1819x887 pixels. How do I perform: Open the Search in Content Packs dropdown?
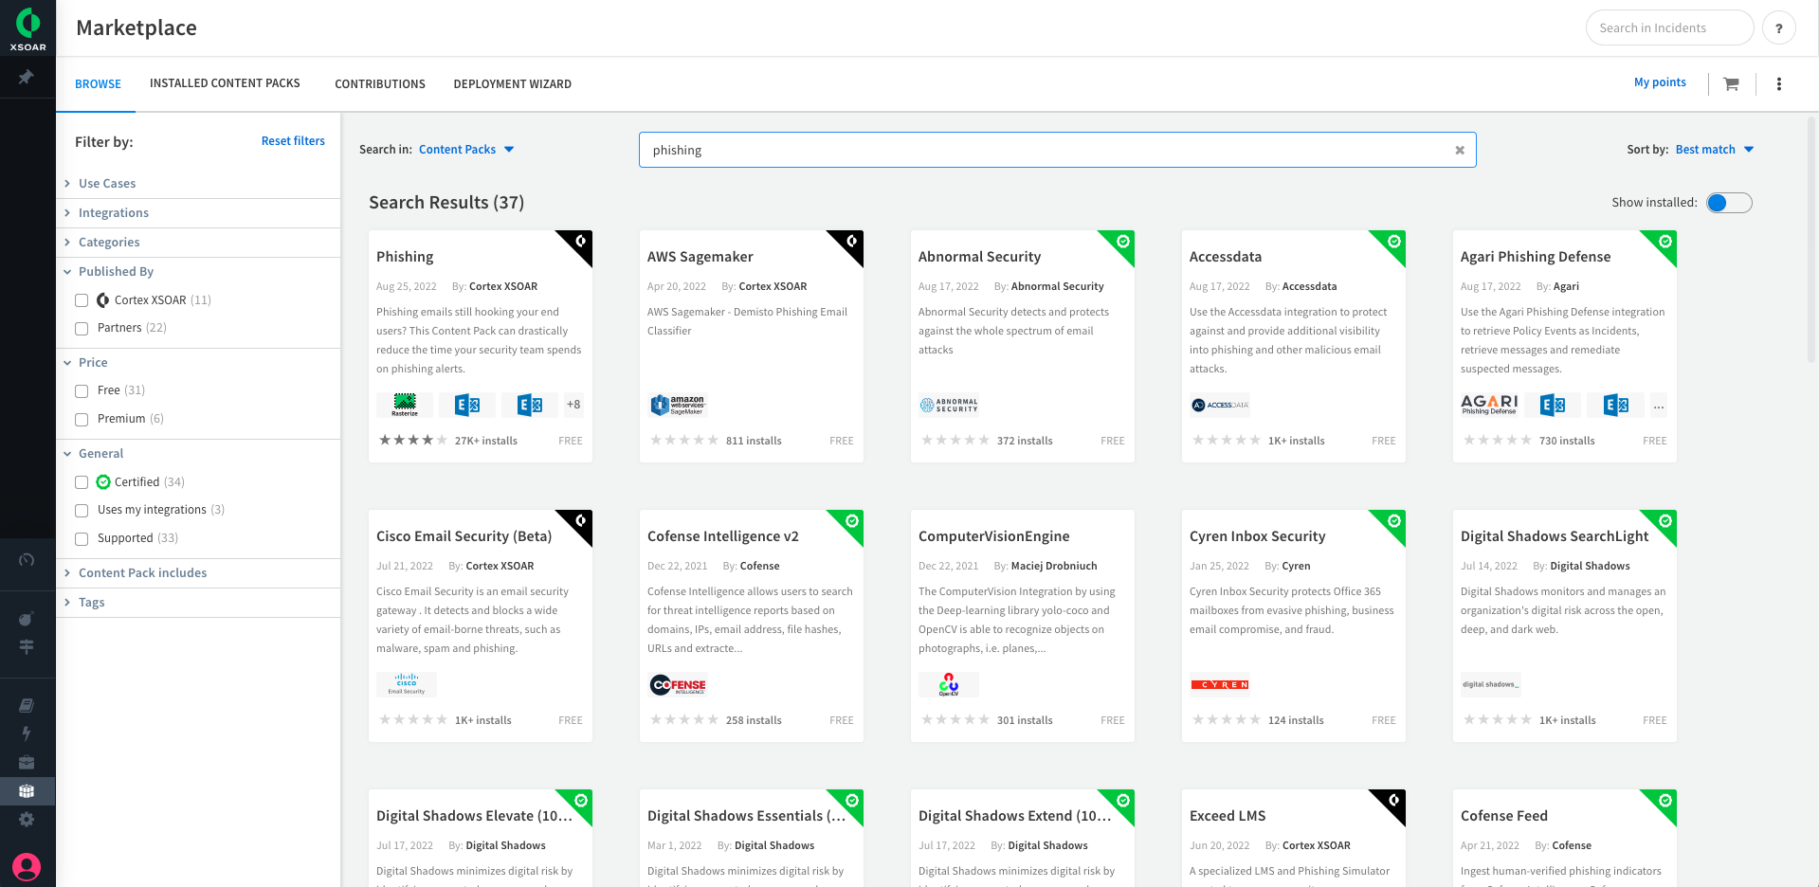click(466, 150)
